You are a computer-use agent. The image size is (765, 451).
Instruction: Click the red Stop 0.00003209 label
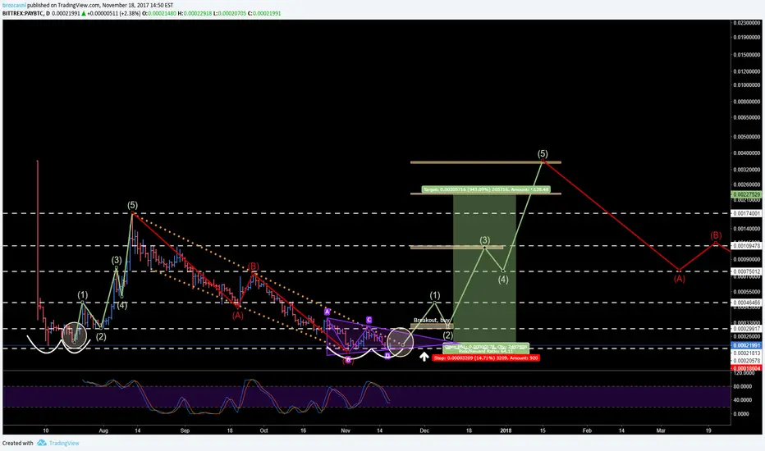485,358
